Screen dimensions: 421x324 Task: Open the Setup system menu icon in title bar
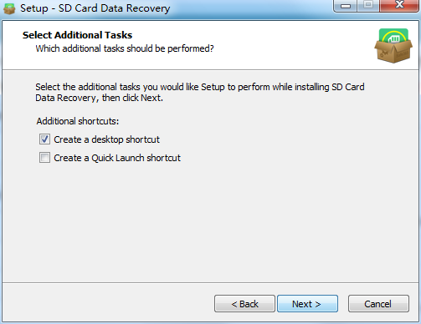click(9, 8)
